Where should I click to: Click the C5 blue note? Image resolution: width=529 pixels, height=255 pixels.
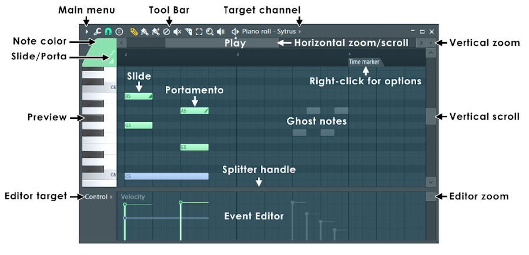(x=166, y=176)
